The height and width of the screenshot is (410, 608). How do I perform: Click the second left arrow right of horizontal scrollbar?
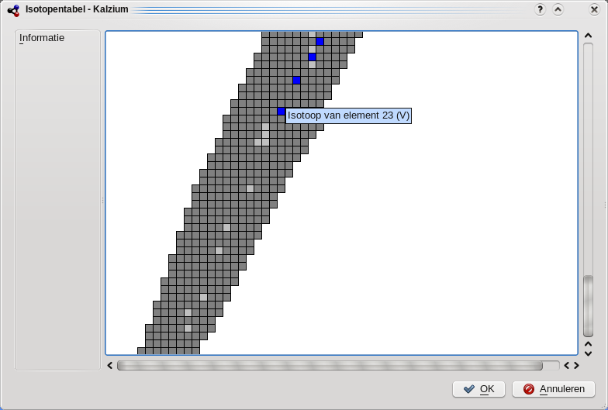[x=567, y=366]
